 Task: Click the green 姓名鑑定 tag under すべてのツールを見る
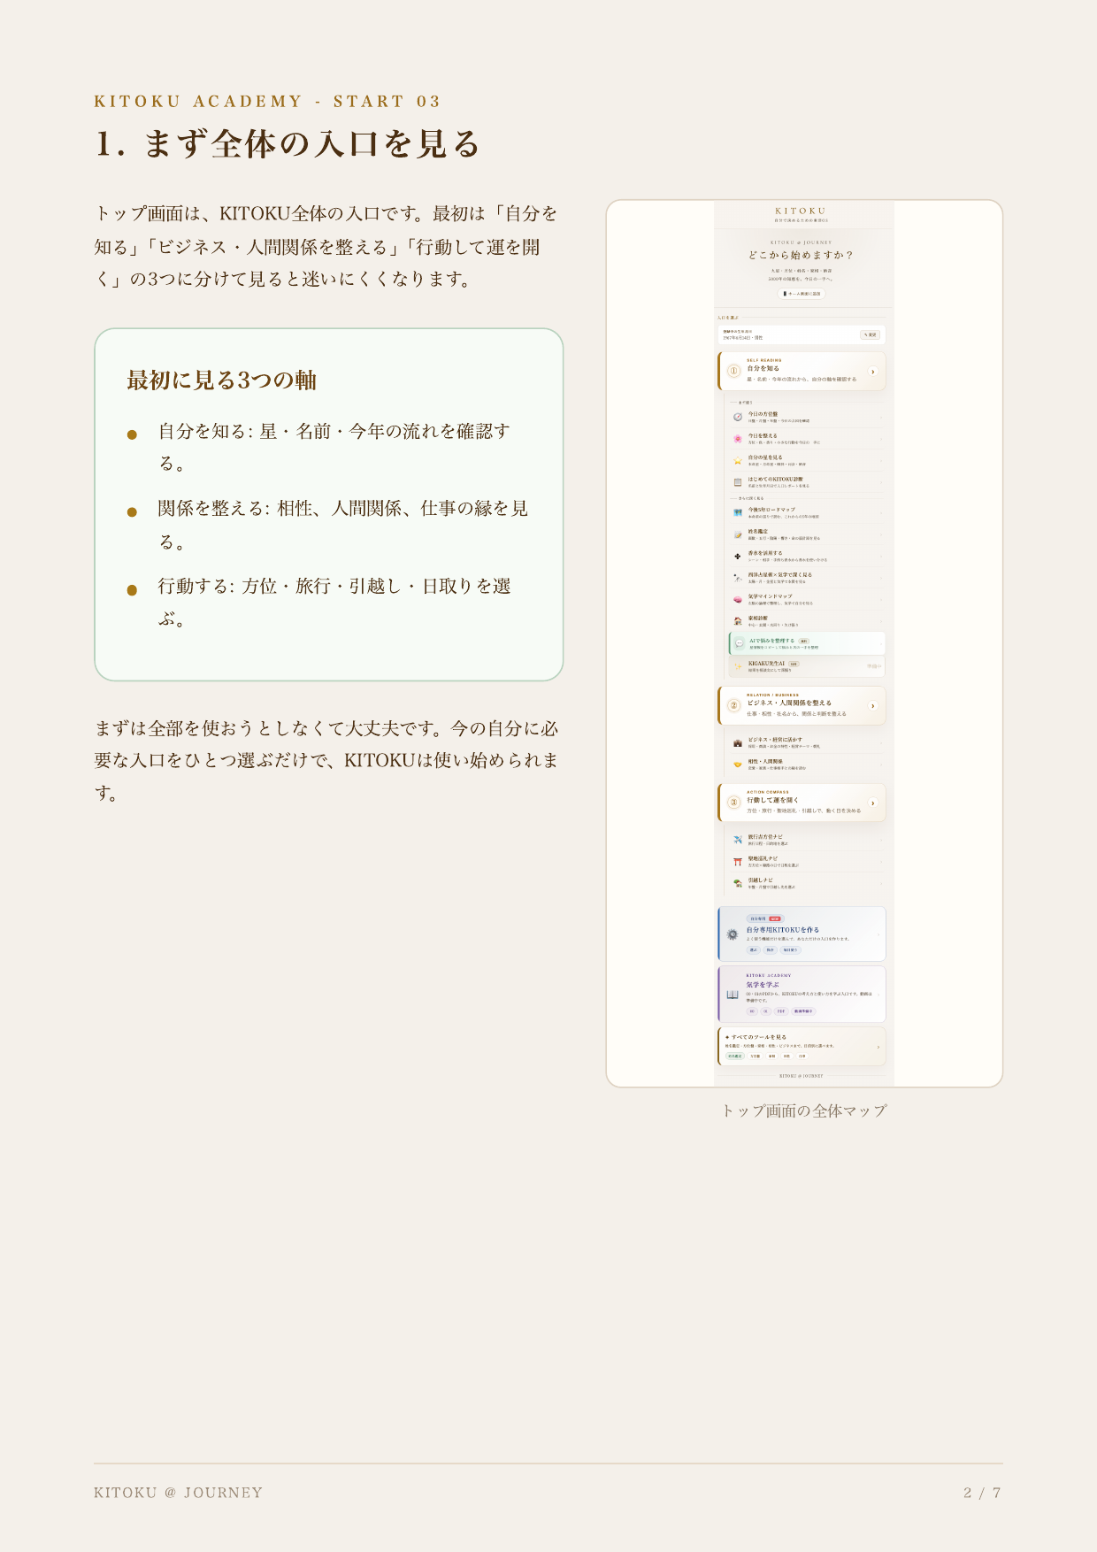735,1056
